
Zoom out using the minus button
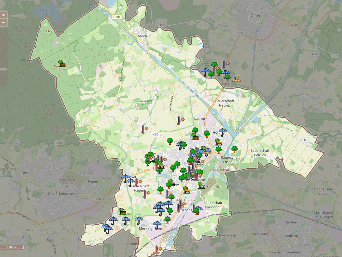[x=3, y=22]
